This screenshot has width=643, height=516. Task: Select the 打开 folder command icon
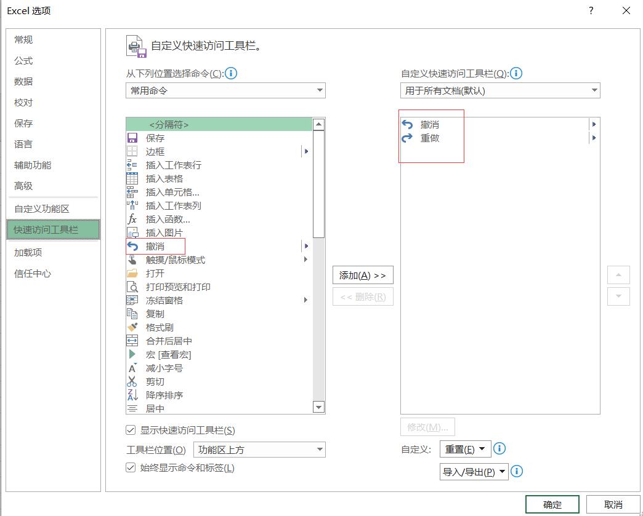(132, 273)
